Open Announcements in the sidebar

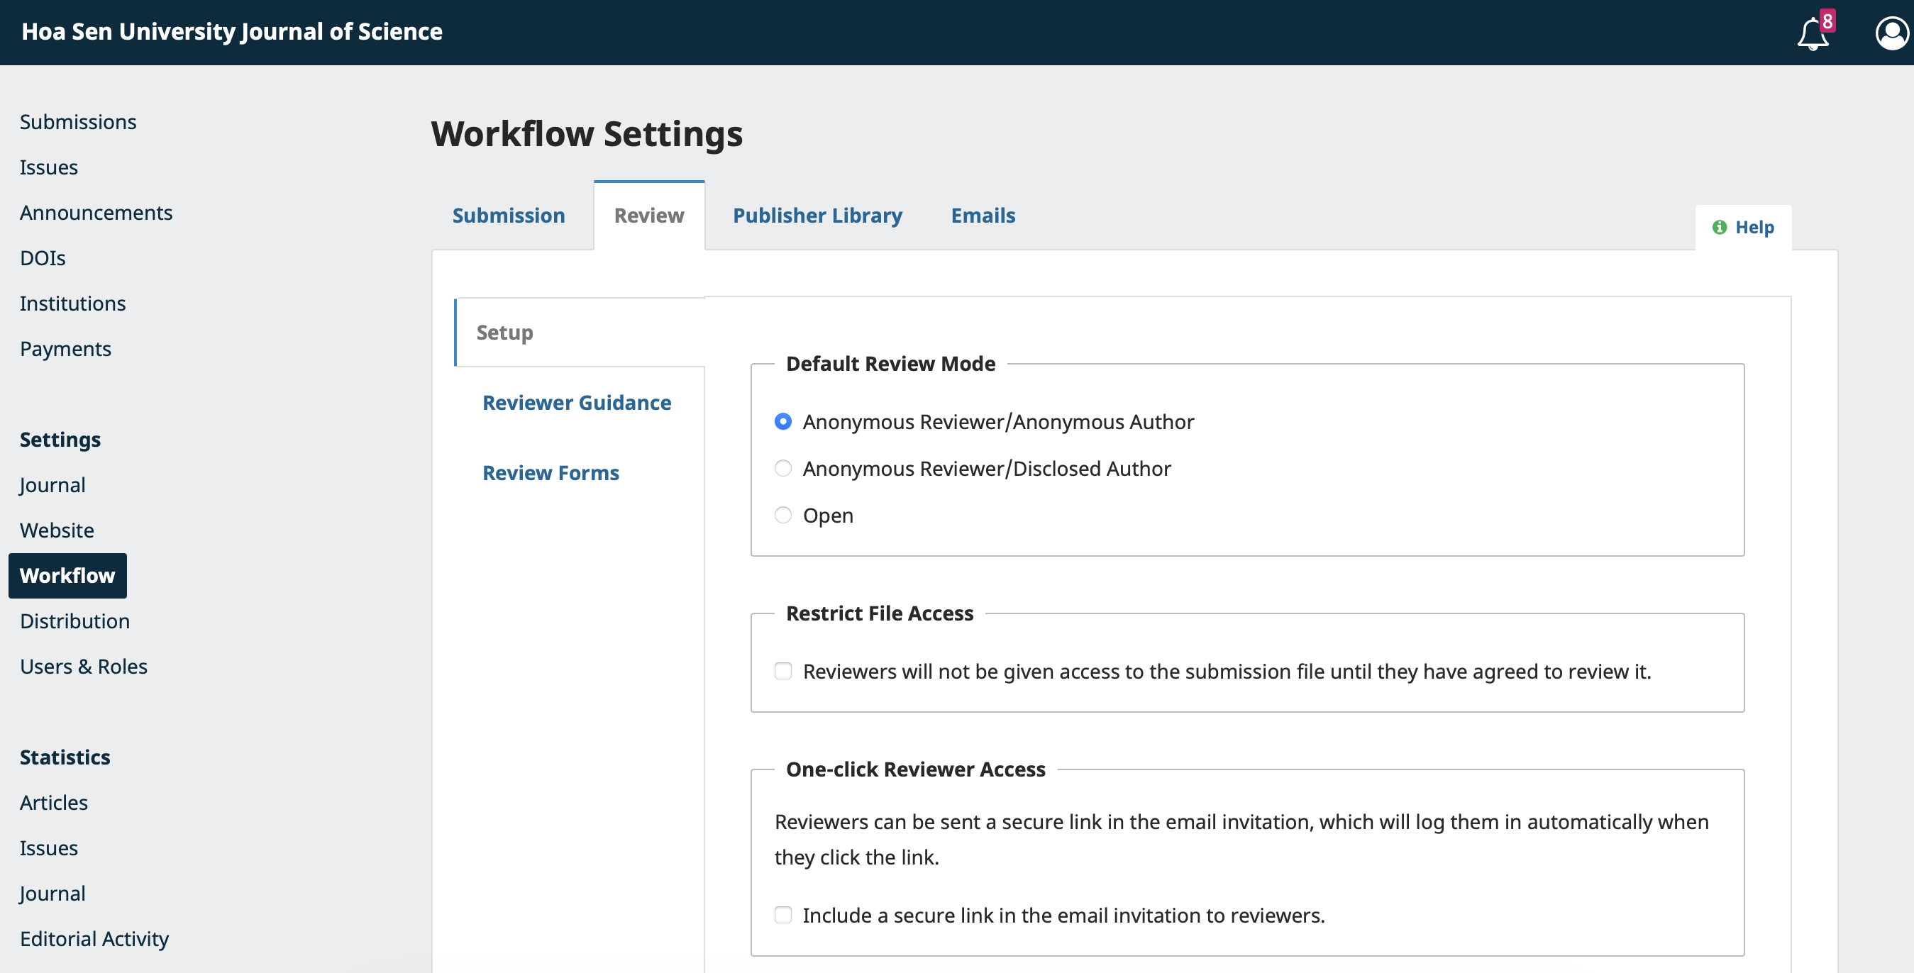(x=96, y=213)
